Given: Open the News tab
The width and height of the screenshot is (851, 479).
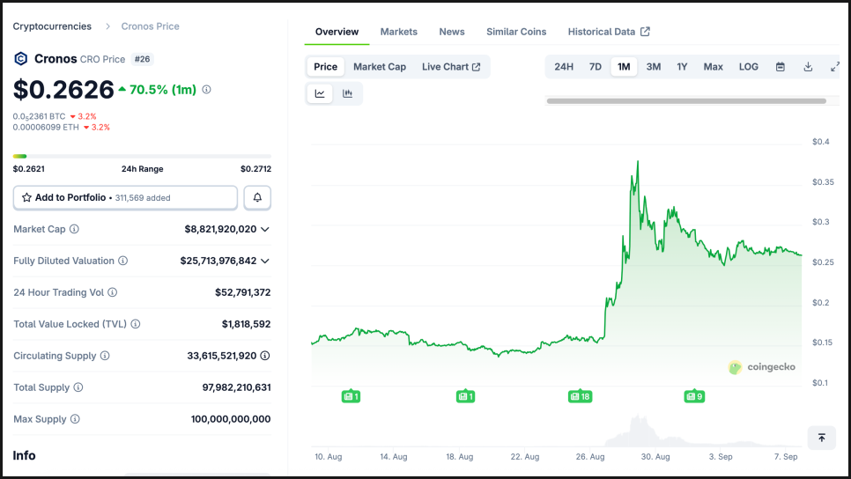Looking at the screenshot, I should point(452,32).
